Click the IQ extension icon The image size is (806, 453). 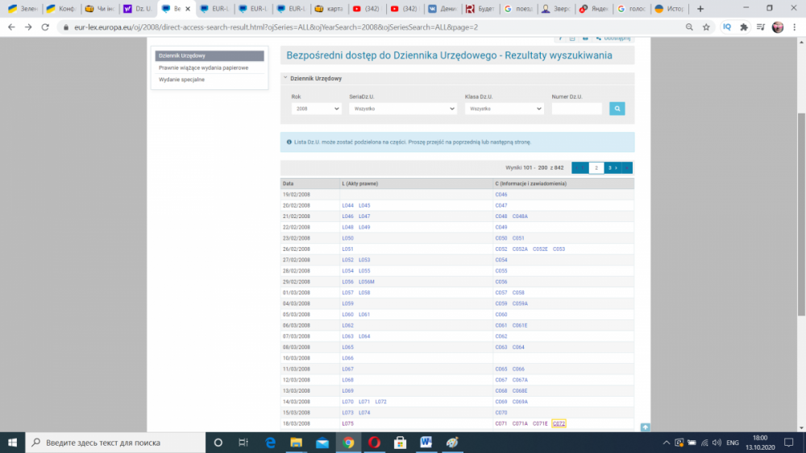(x=725, y=27)
